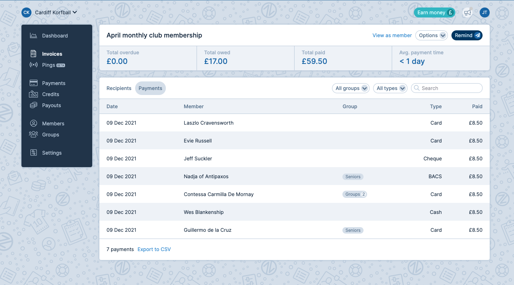Screen dimensions: 514x285
Task: Open View as member
Action: 392,35
